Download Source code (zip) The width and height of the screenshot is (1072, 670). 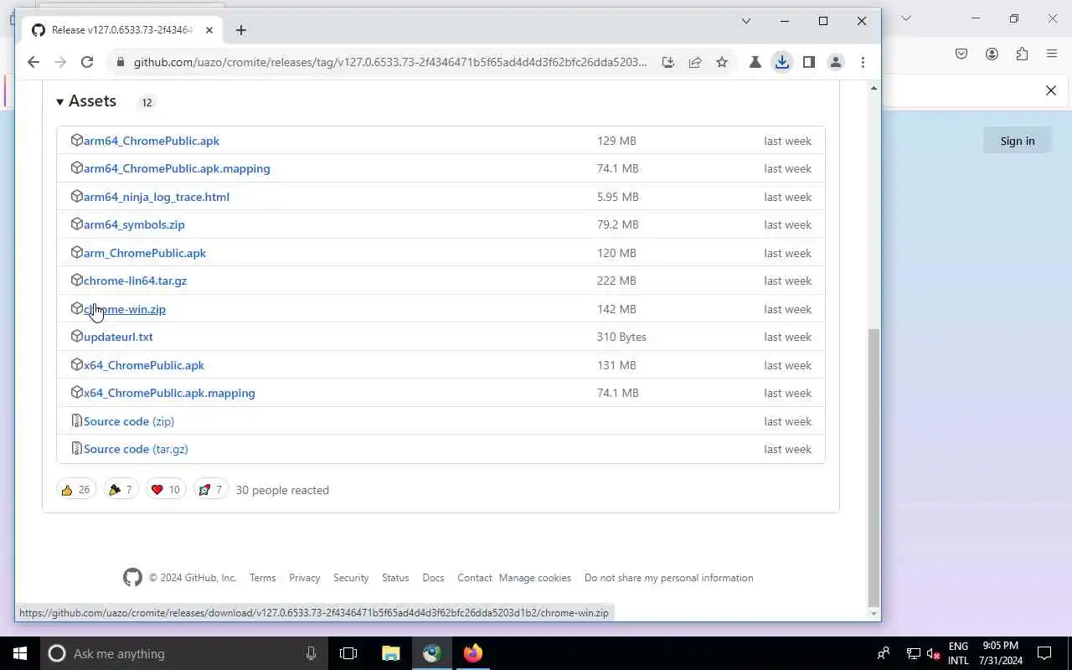pos(129,421)
